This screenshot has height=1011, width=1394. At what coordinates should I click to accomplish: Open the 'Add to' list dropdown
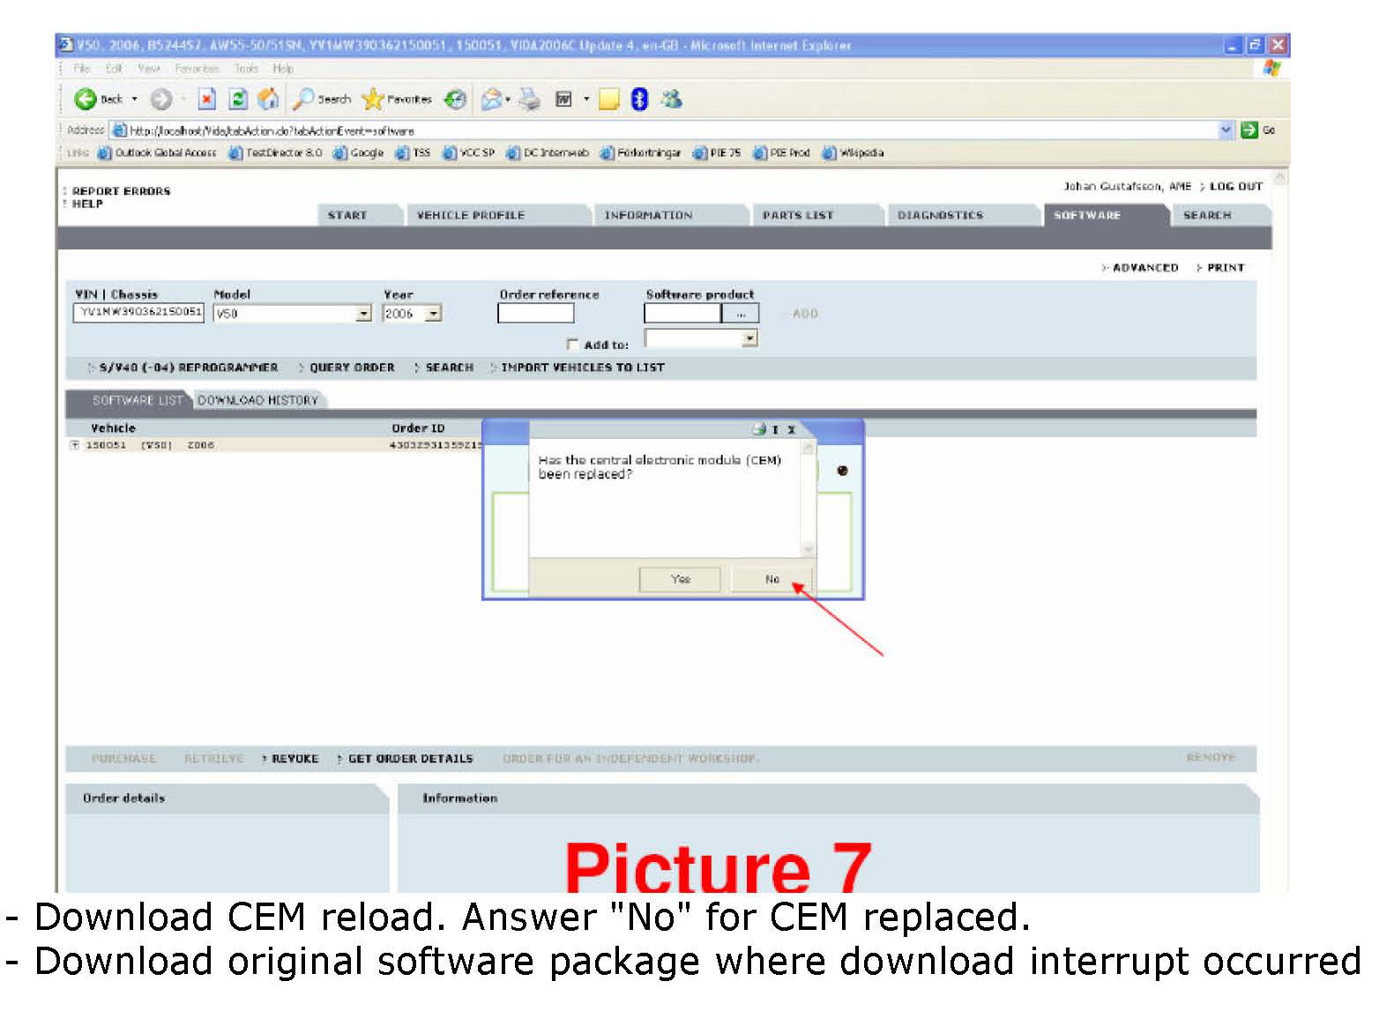pos(749,338)
